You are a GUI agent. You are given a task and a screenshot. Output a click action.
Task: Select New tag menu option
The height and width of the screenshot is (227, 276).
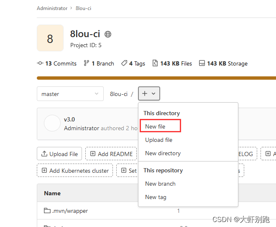156,197
